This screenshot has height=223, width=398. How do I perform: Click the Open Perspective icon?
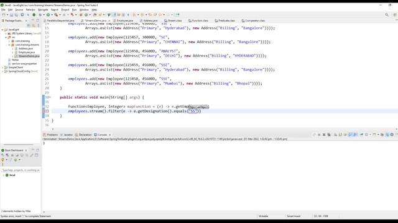coord(395,15)
